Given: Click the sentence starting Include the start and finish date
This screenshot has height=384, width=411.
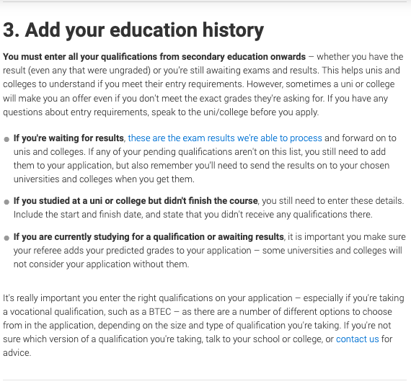Looking at the screenshot, I should click(x=193, y=214).
